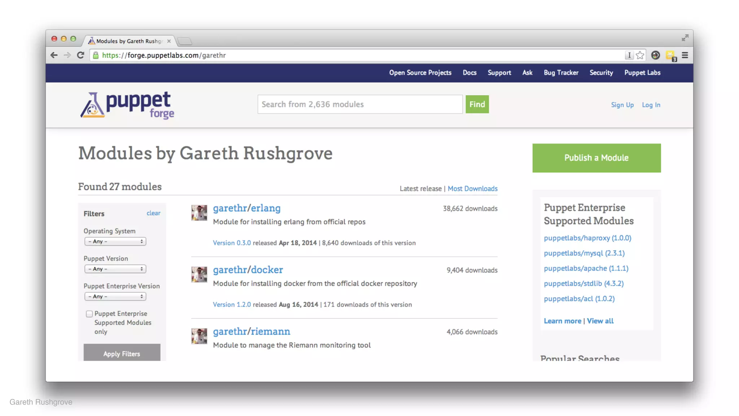Open Open Source Projects in top nav

click(420, 73)
